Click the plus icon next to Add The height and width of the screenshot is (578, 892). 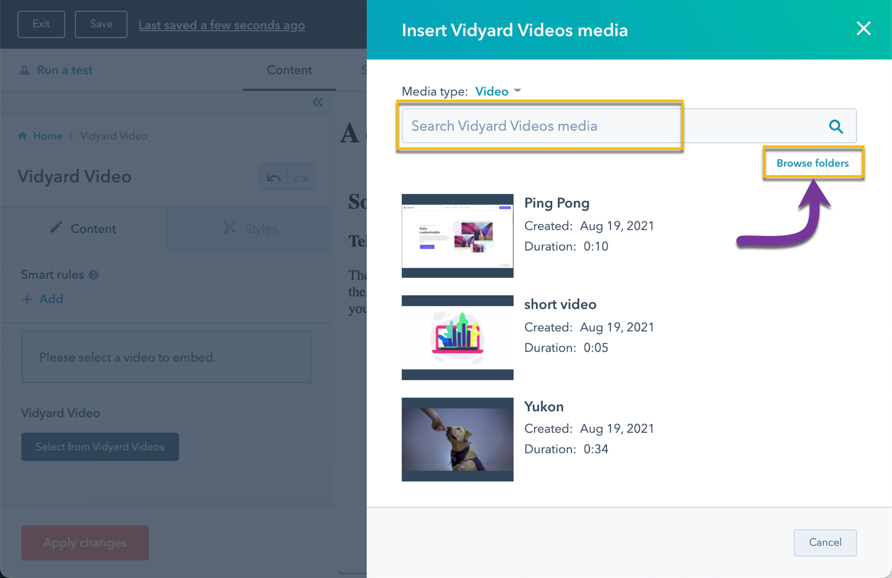(x=27, y=300)
